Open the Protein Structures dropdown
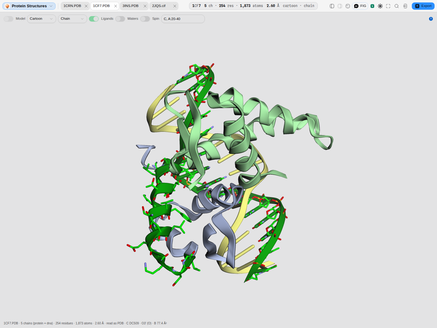 pyautogui.click(x=29, y=6)
